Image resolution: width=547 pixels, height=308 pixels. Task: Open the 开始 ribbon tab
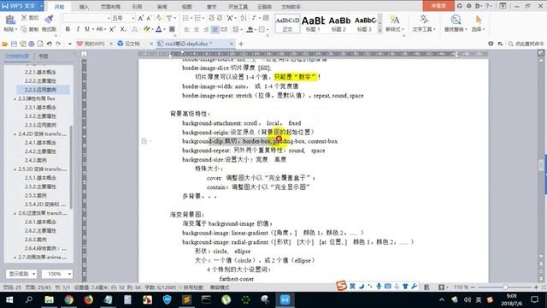click(x=59, y=7)
